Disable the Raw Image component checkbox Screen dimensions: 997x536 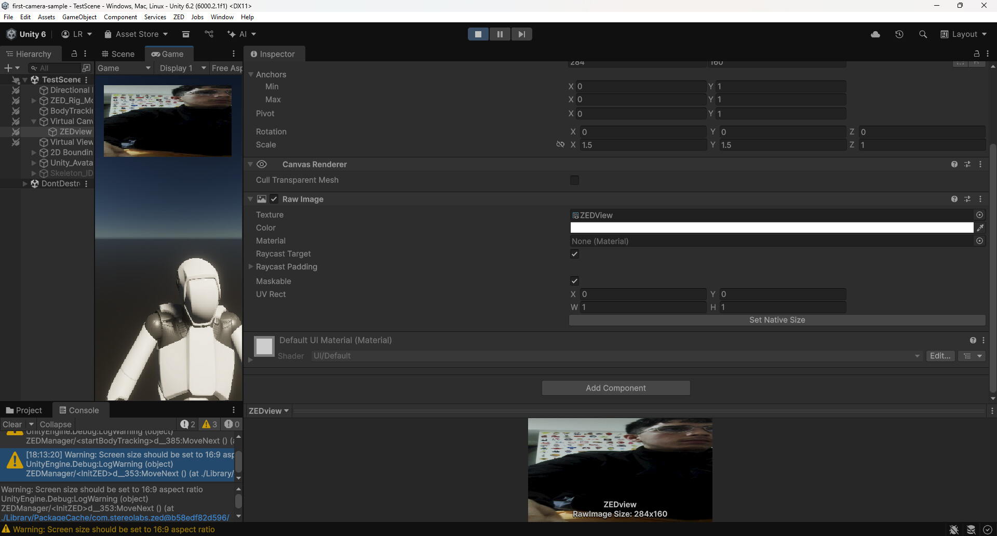click(274, 199)
